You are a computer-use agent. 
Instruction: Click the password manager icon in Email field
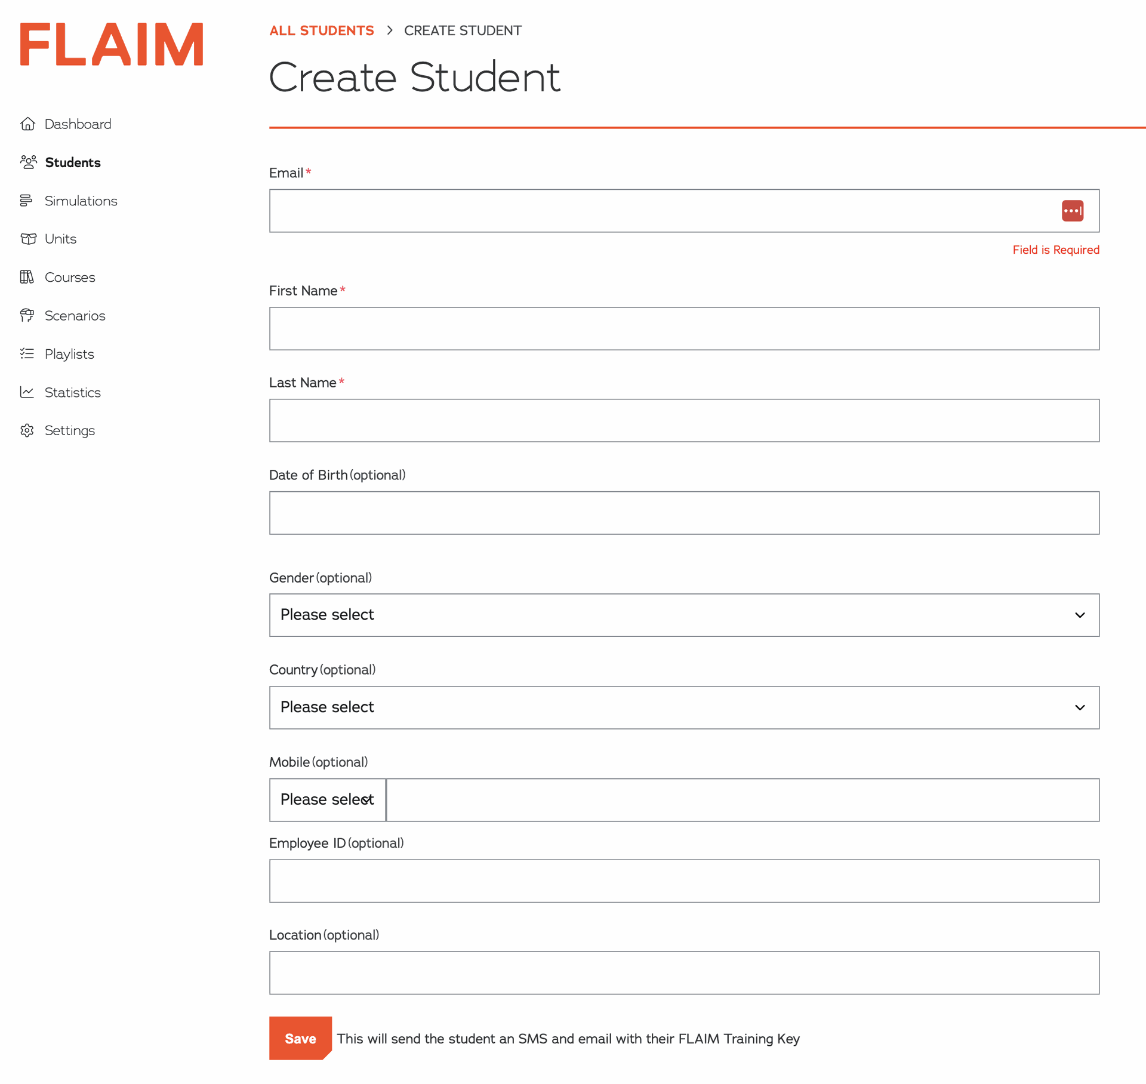point(1072,211)
